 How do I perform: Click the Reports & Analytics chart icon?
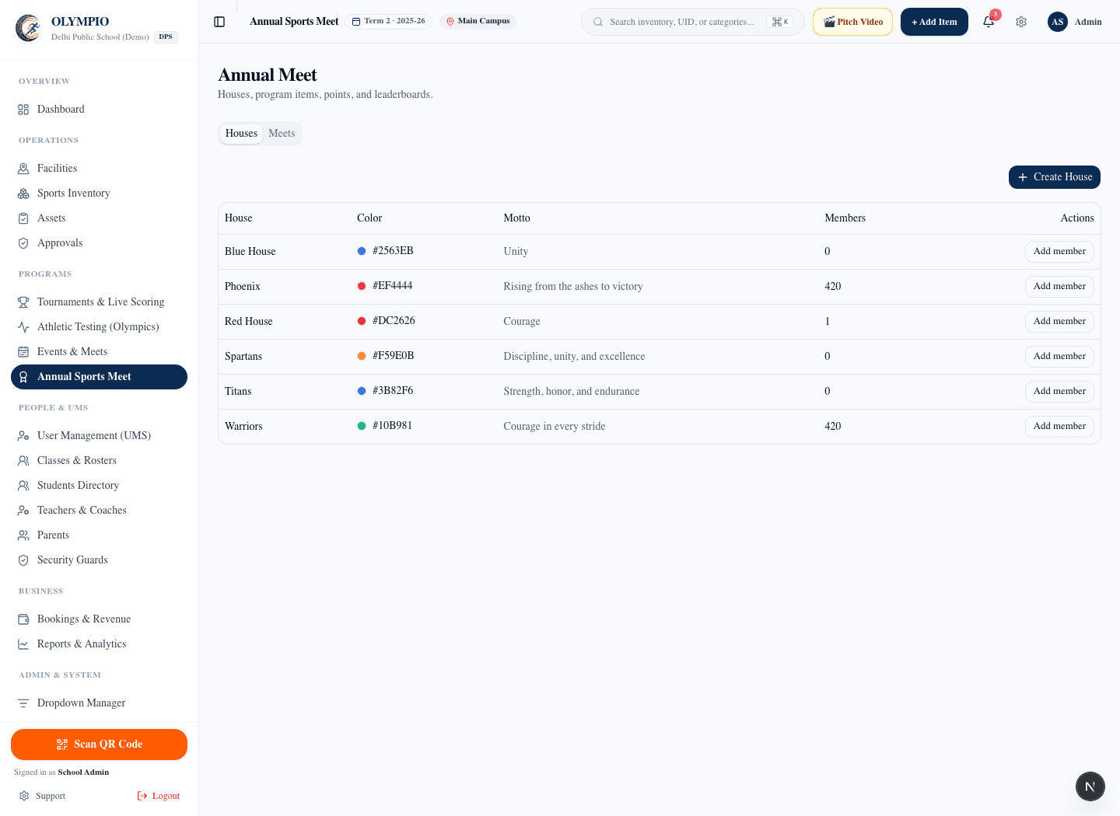[x=23, y=644]
